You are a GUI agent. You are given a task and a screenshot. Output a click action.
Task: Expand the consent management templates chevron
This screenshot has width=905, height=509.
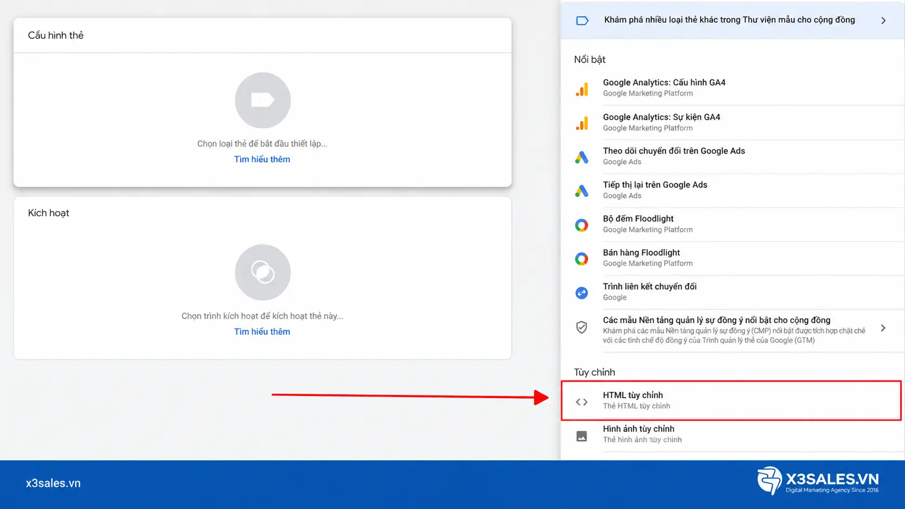click(883, 328)
